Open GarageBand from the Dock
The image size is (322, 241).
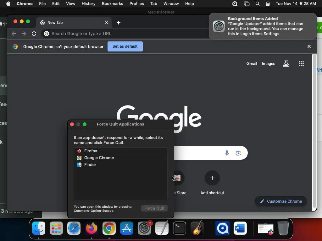tap(197, 228)
